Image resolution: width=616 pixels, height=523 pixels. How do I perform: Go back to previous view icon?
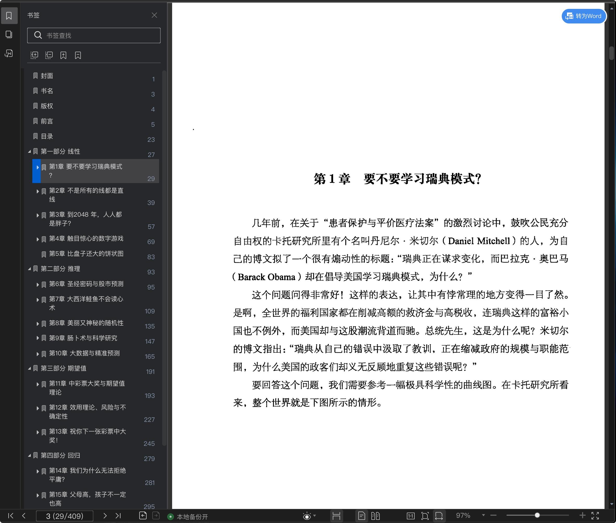point(143,516)
